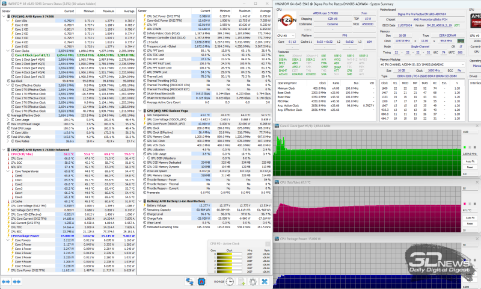The image size is (481, 289).
Task: Open the Memory Modules slot dropdown
Action: click(x=423, y=64)
